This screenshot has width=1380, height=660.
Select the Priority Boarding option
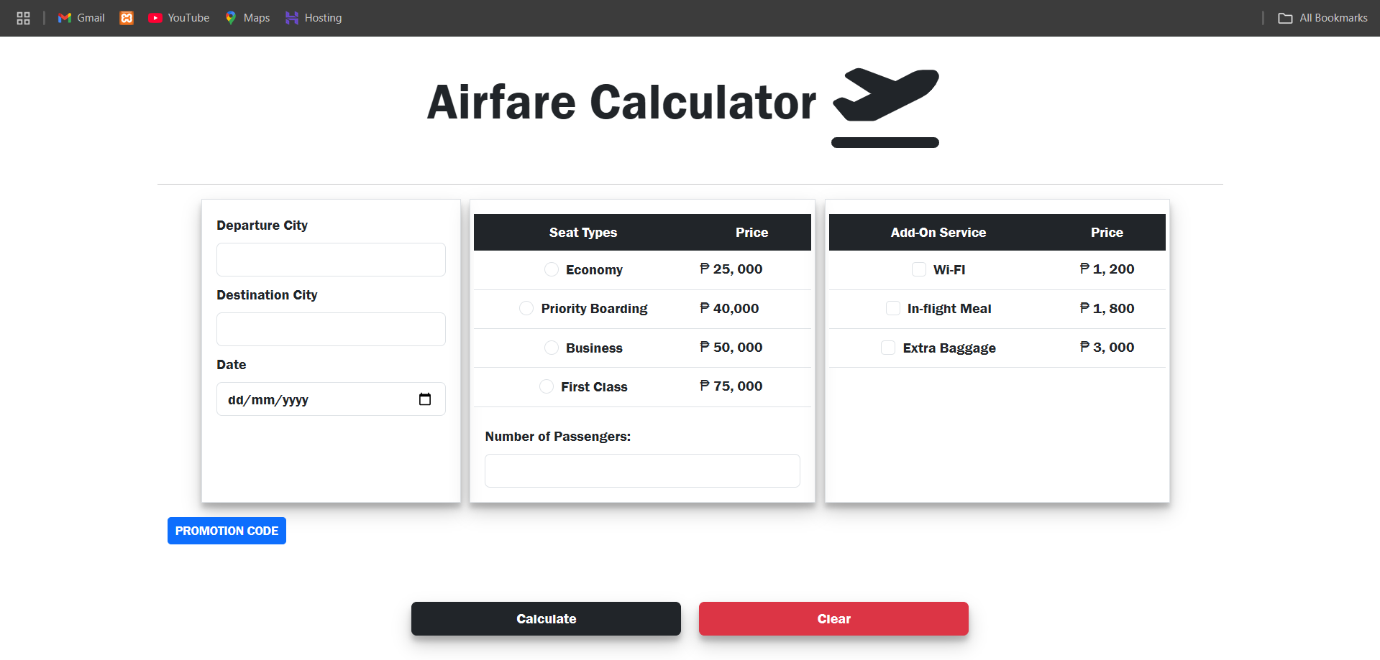coord(526,308)
